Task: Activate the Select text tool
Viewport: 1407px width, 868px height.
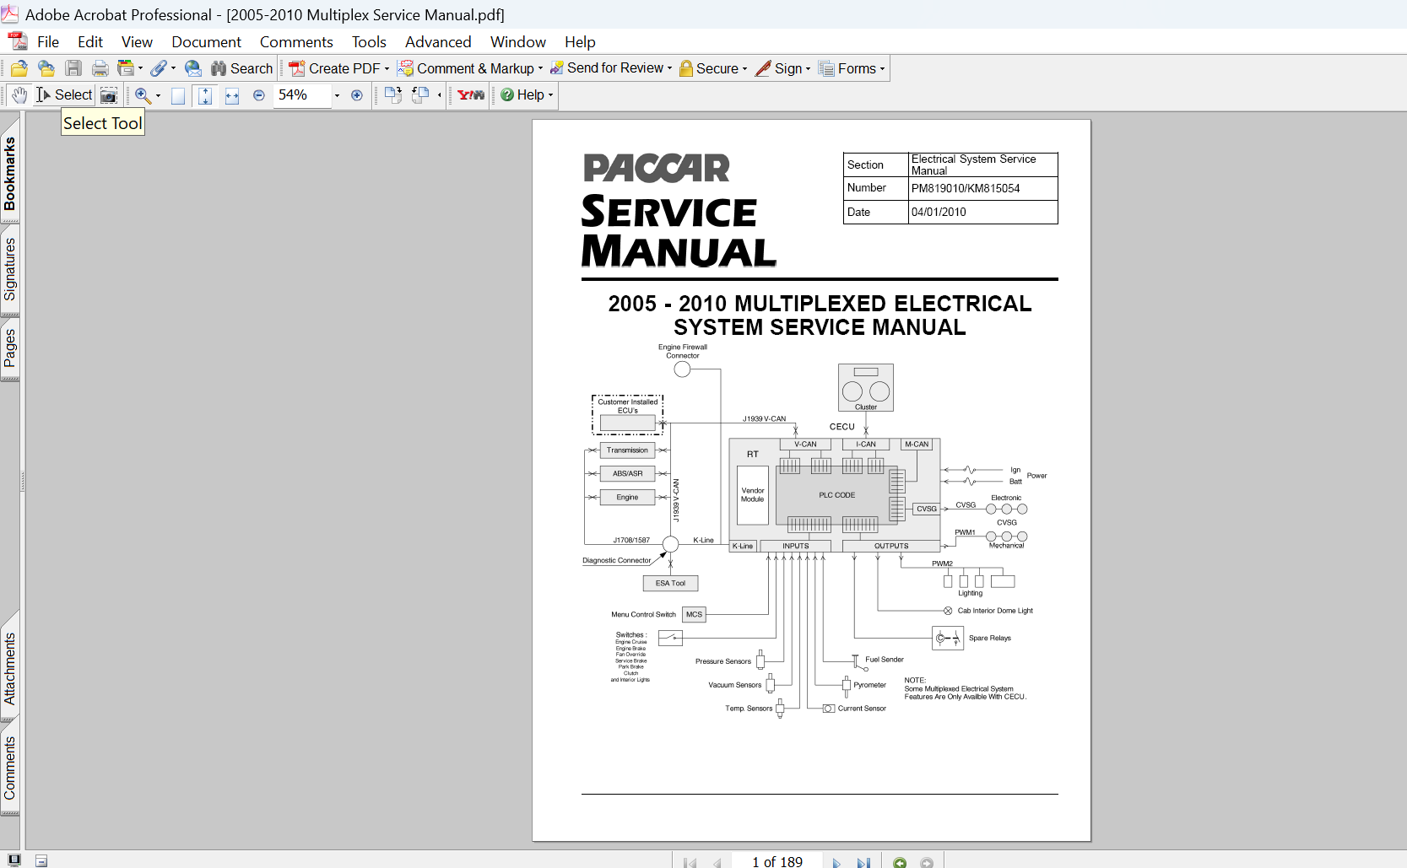Action: click(x=64, y=95)
